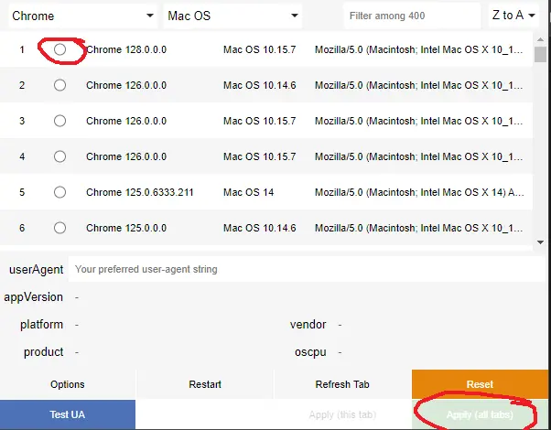Click the orange Reset button

point(480,384)
